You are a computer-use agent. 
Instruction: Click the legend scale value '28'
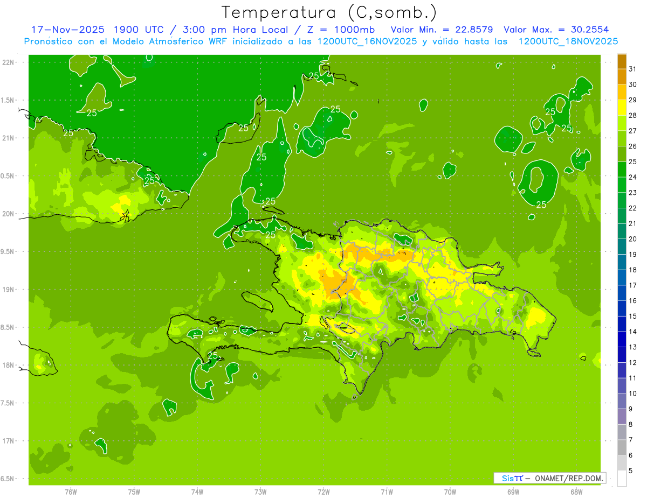(633, 115)
